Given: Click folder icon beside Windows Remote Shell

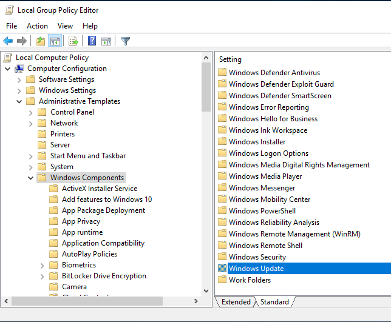Looking at the screenshot, I should (222, 246).
